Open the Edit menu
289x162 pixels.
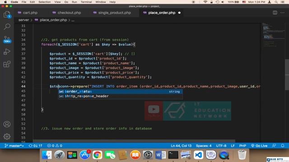pyautogui.click(x=32, y=2)
